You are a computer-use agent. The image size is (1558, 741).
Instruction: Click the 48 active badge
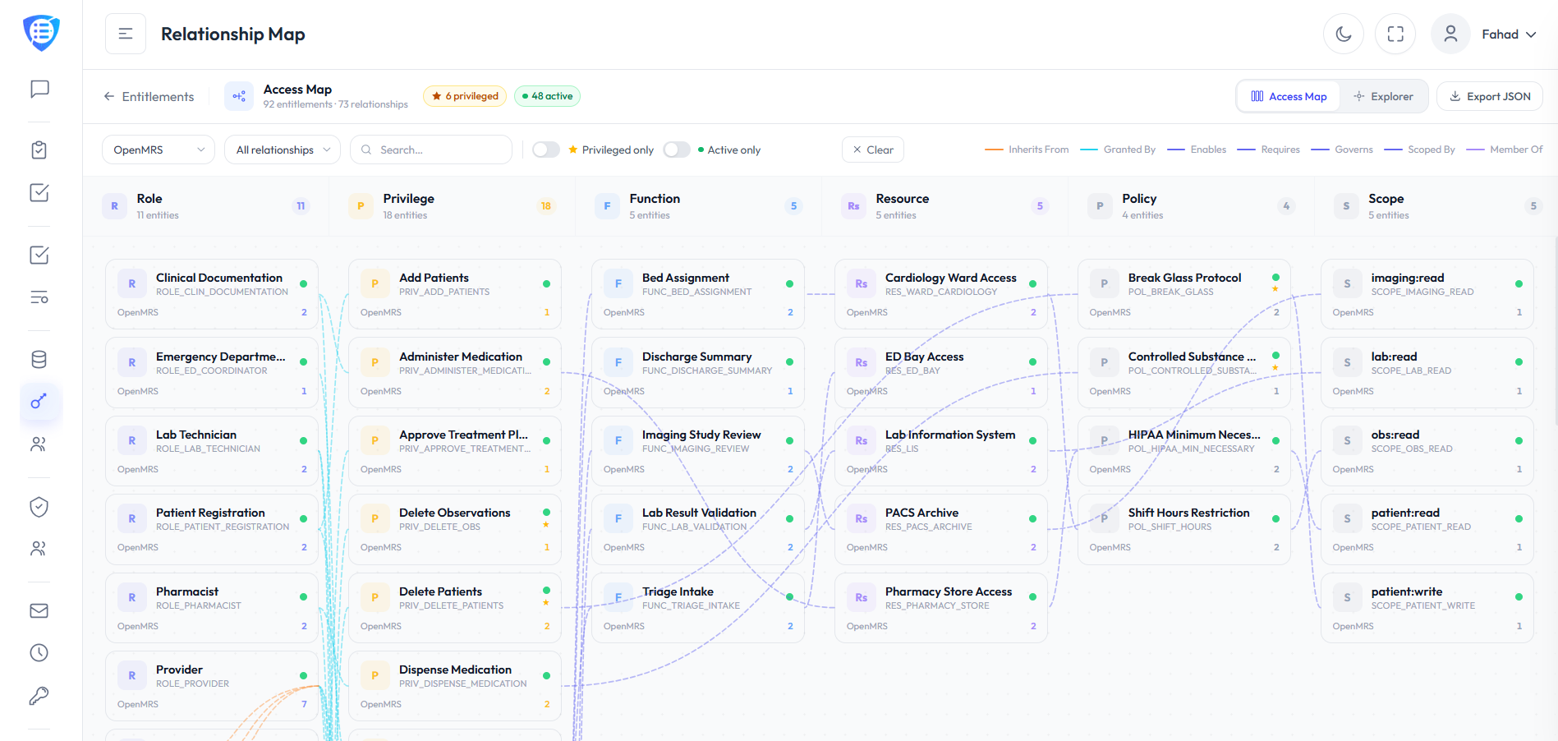(547, 96)
